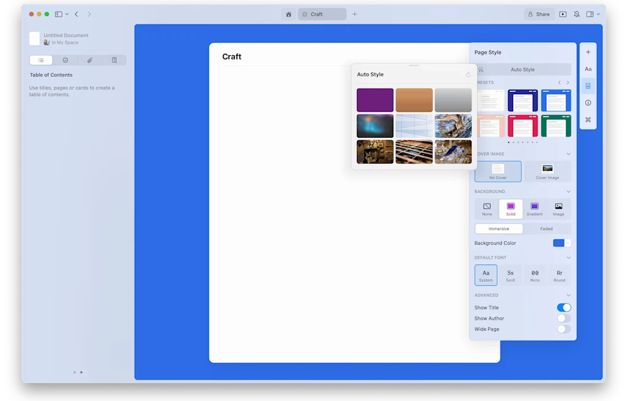Choose the Serif font
Screen dimensions: 627x401
pyautogui.click(x=510, y=275)
